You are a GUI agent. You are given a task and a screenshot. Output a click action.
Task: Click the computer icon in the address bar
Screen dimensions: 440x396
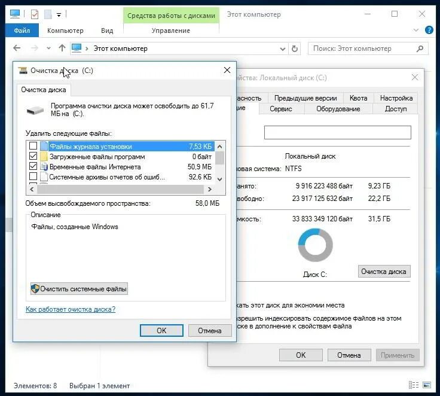[77, 48]
